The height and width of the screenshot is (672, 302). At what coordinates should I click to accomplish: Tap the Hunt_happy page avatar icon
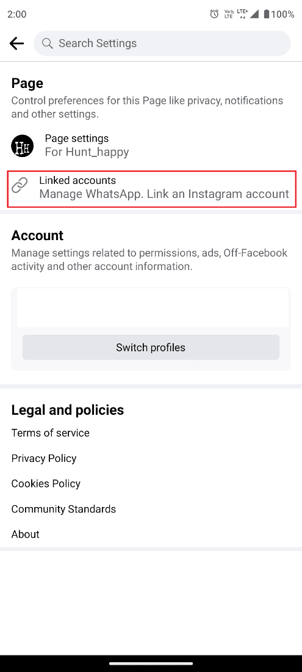[x=22, y=146]
